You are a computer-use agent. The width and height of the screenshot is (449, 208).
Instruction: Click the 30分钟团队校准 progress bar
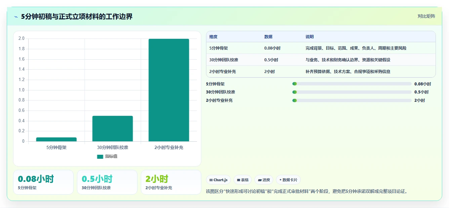[x=352, y=92]
